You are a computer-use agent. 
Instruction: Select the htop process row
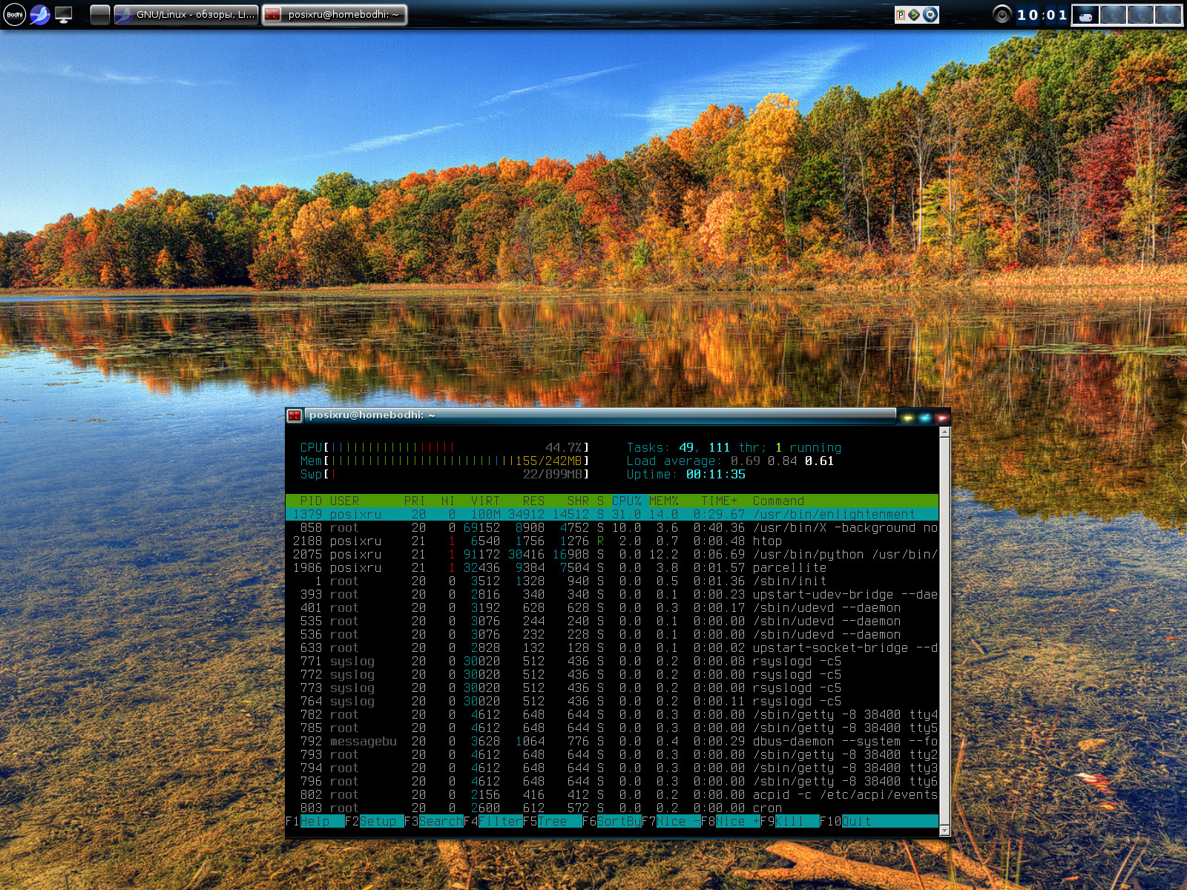pos(612,541)
